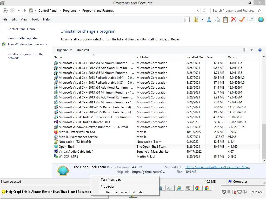Click Install a program from the network

tap(25, 56)
